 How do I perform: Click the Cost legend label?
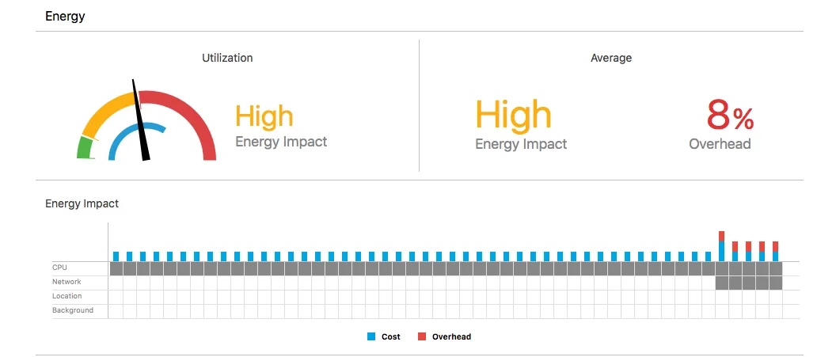coord(390,337)
